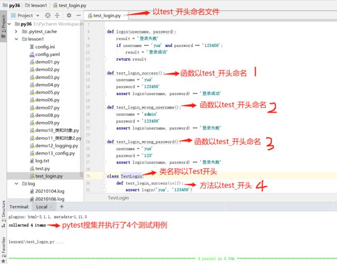Select 20210104.log file
337x264 pixels.
[50, 191]
